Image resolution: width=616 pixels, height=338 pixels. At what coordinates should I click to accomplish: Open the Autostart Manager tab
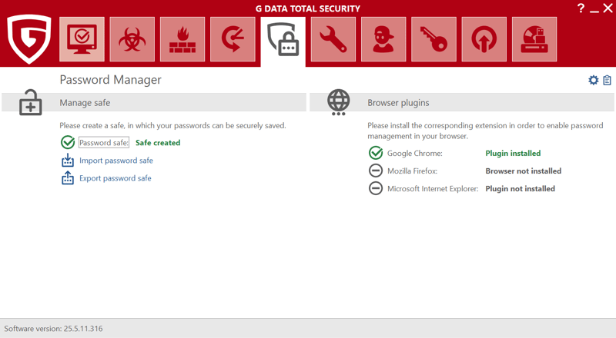tap(484, 39)
